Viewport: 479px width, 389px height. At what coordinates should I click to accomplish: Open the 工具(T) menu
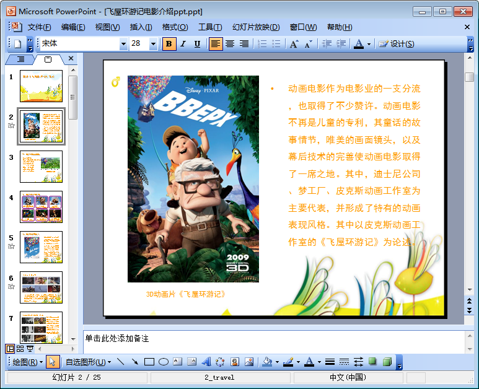210,27
